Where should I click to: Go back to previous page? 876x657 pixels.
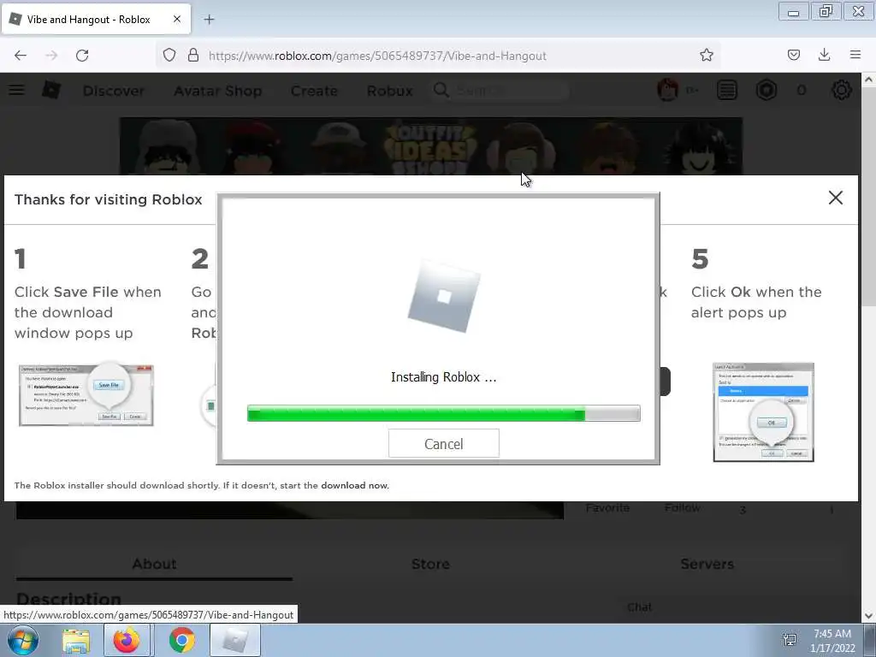[x=21, y=56]
